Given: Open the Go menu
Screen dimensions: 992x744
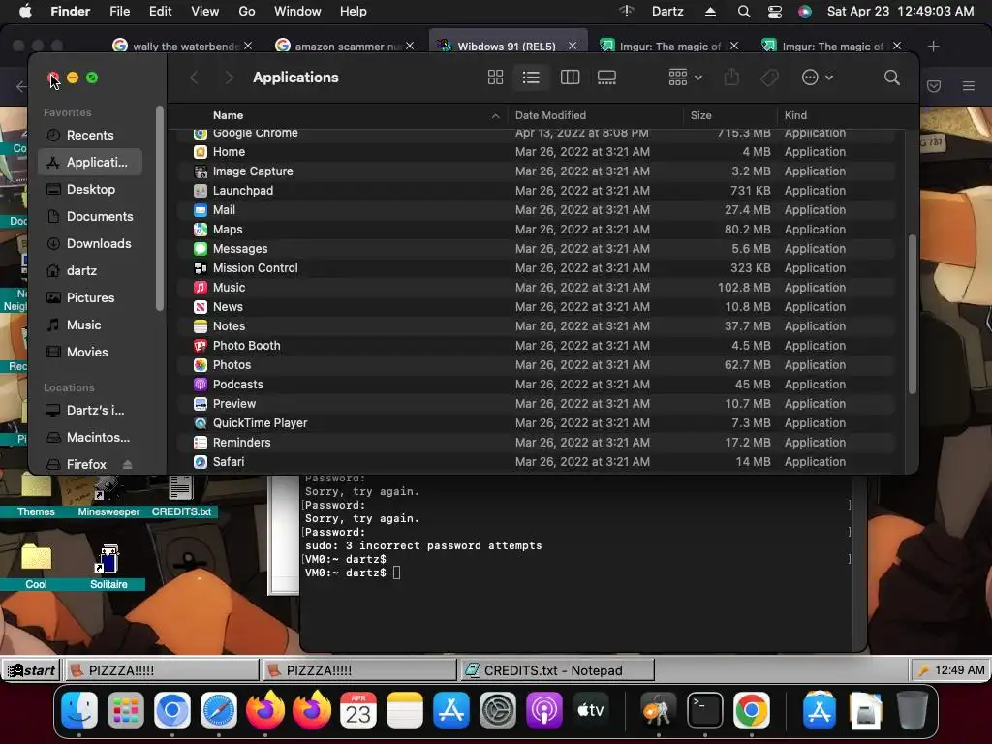Looking at the screenshot, I should coord(247,12).
